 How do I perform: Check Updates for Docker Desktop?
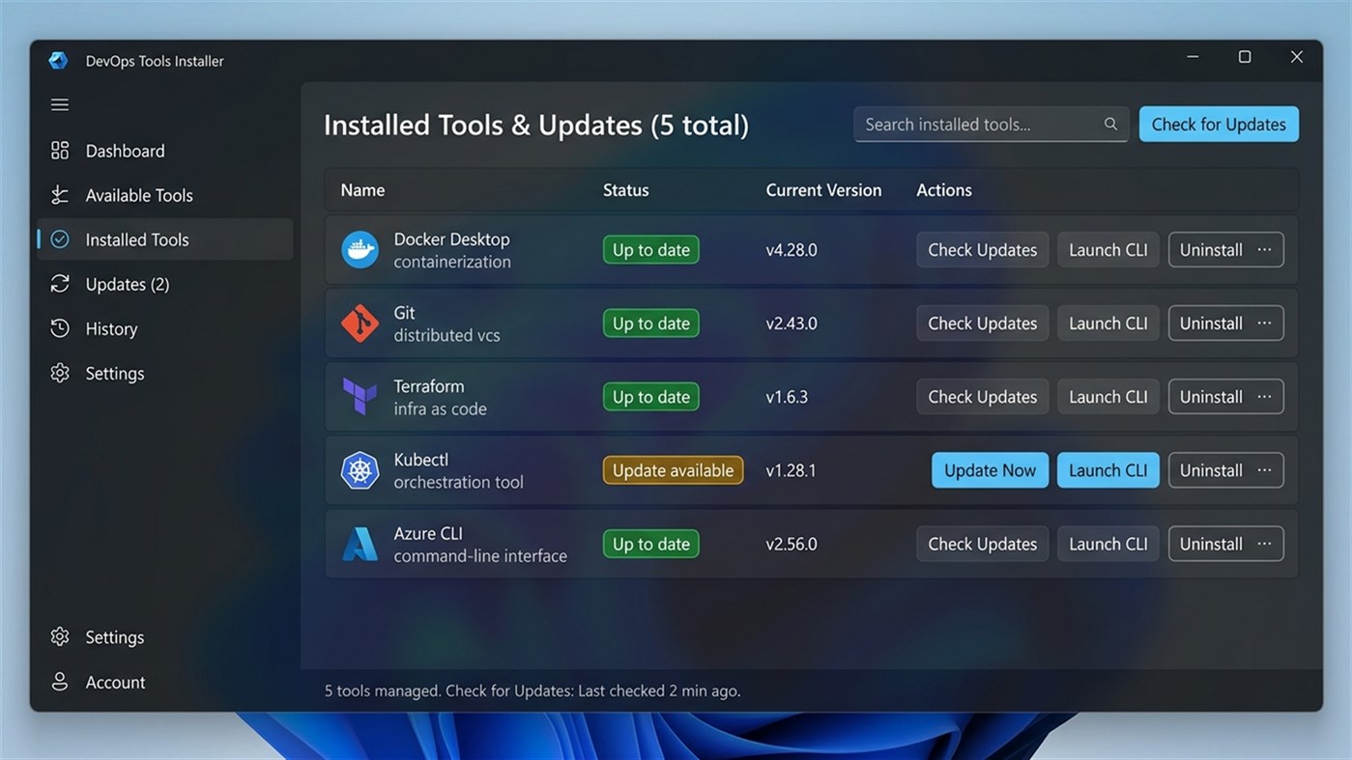[x=982, y=250]
